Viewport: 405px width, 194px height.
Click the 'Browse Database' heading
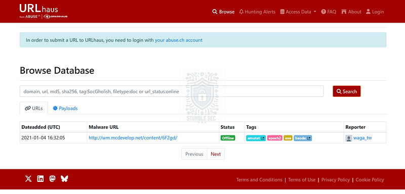(57, 71)
